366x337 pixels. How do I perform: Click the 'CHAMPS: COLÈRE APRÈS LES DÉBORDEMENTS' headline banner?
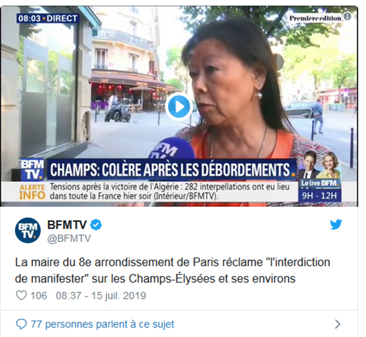pyautogui.click(x=172, y=169)
